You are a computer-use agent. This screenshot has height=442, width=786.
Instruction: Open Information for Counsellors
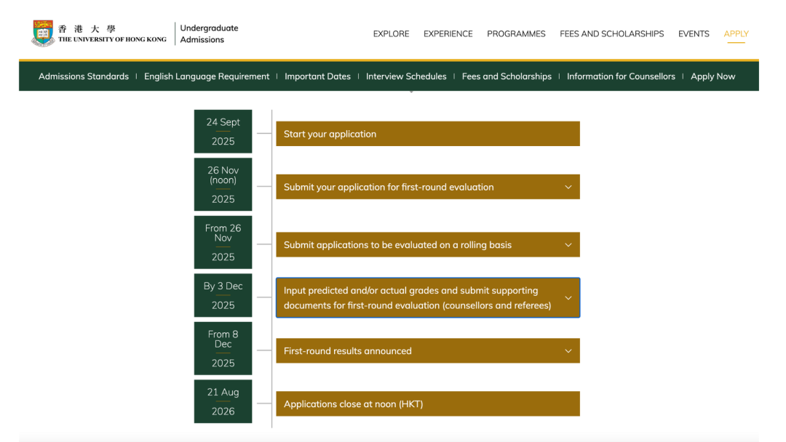click(x=621, y=76)
